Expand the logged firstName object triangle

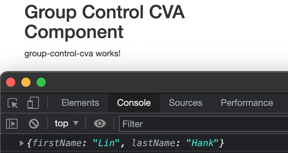pos(22,143)
